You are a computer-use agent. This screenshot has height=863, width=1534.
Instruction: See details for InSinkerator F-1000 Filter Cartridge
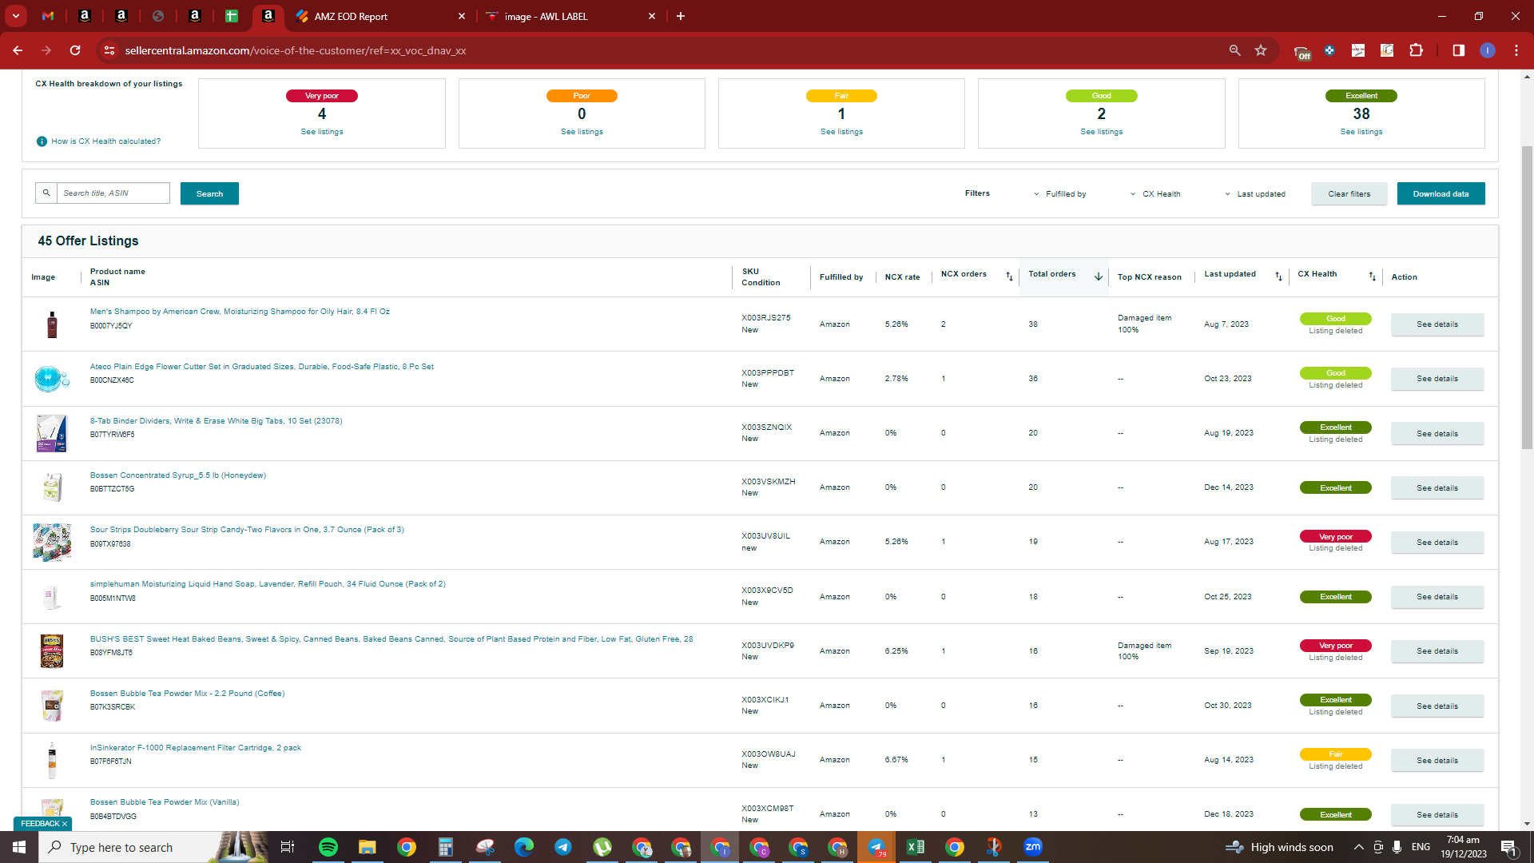click(1437, 761)
